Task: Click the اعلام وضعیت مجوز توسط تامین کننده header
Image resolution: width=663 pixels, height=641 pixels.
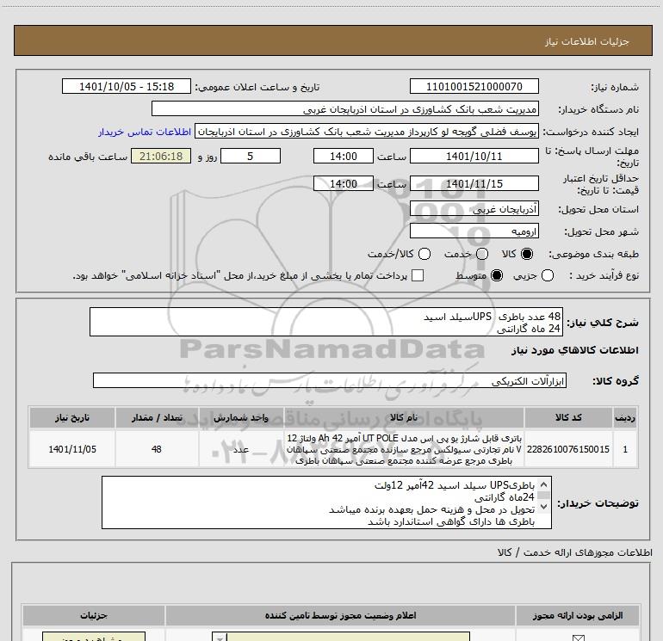Action: tap(340, 615)
